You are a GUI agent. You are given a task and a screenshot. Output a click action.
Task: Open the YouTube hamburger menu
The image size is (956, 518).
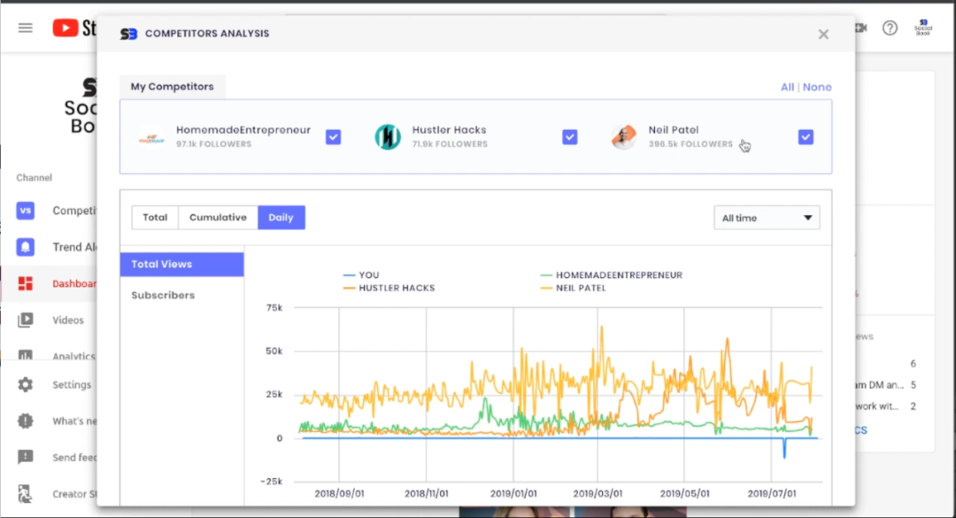(26, 27)
